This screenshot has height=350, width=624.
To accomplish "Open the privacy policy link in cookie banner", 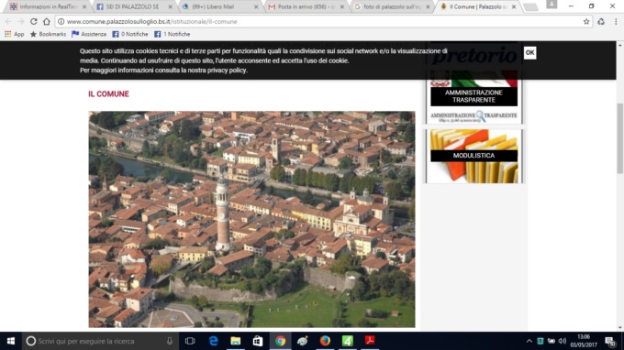I will click(227, 71).
